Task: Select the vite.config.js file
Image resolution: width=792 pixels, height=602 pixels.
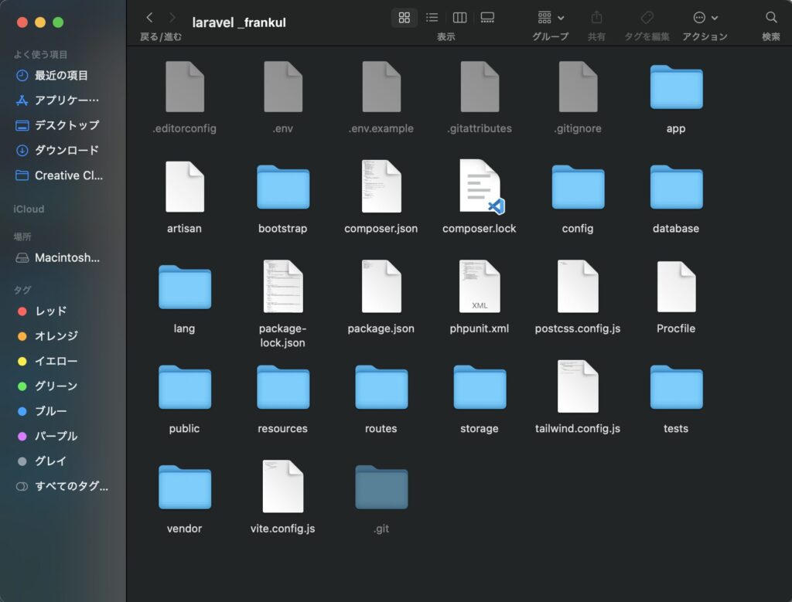Action: [x=283, y=486]
